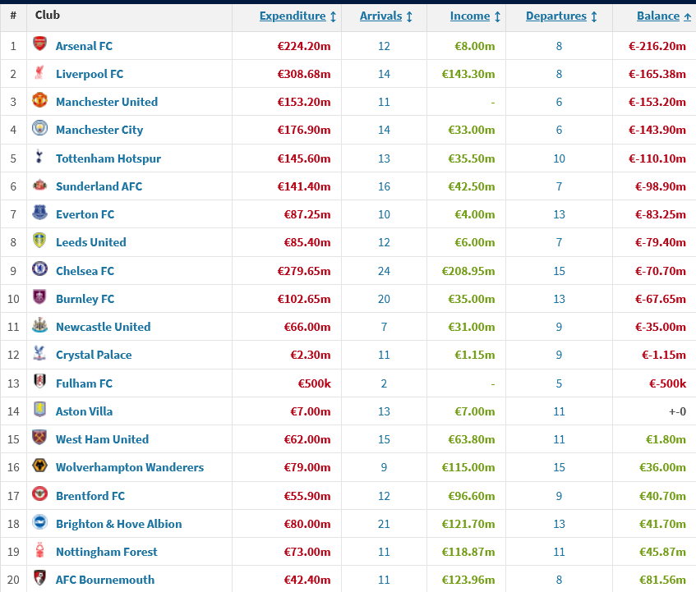The height and width of the screenshot is (592, 696).
Task: Open the Brighton & Hove Albion link
Action: tap(118, 524)
